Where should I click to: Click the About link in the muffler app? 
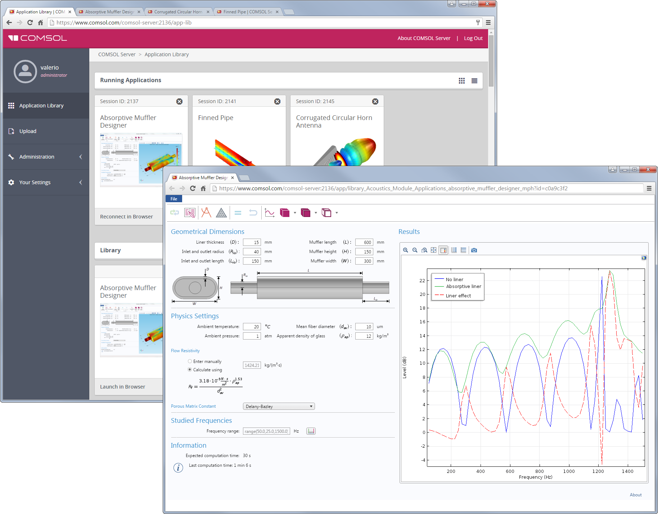pos(636,495)
